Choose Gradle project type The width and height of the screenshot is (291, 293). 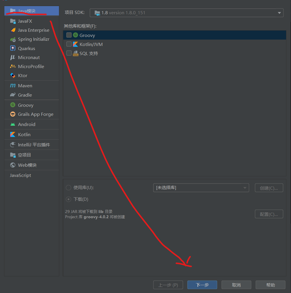(32, 95)
